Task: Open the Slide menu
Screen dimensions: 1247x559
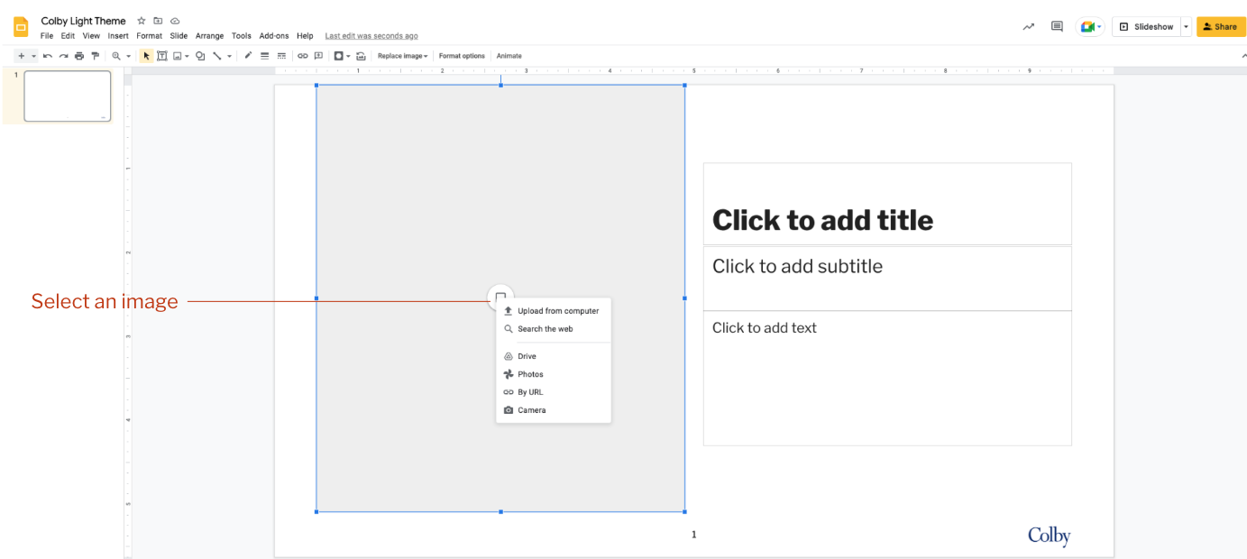Action: (179, 36)
